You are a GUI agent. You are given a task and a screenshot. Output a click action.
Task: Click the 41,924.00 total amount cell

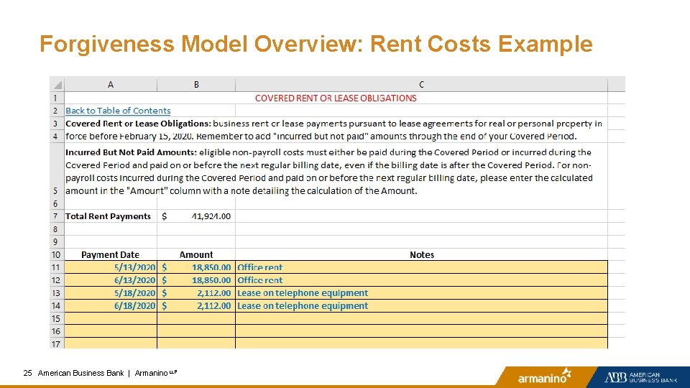click(x=196, y=216)
